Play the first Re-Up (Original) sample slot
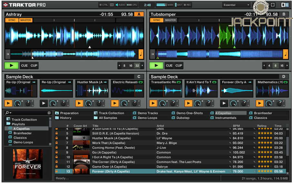The height and width of the screenshot is (185, 293). tap(8, 103)
